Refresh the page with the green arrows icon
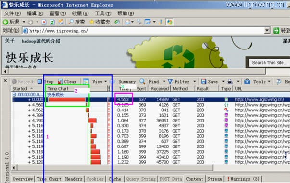Image resolution: width=290 pixels, height=183 pixels. coord(52,22)
